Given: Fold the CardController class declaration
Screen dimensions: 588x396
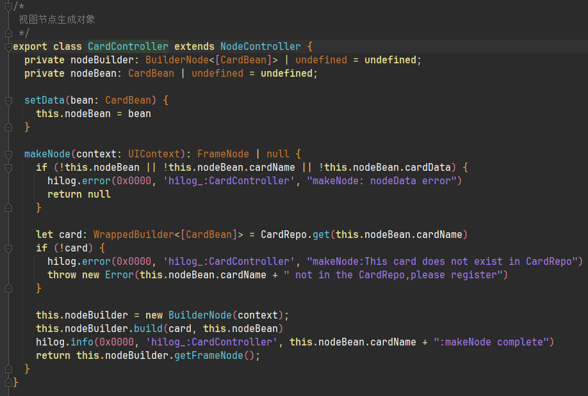Looking at the screenshot, I should pos(8,47).
